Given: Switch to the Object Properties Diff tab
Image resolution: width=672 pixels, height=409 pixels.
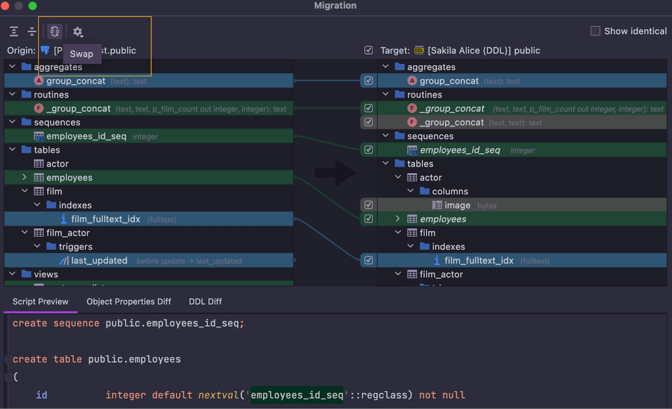Looking at the screenshot, I should 129,301.
